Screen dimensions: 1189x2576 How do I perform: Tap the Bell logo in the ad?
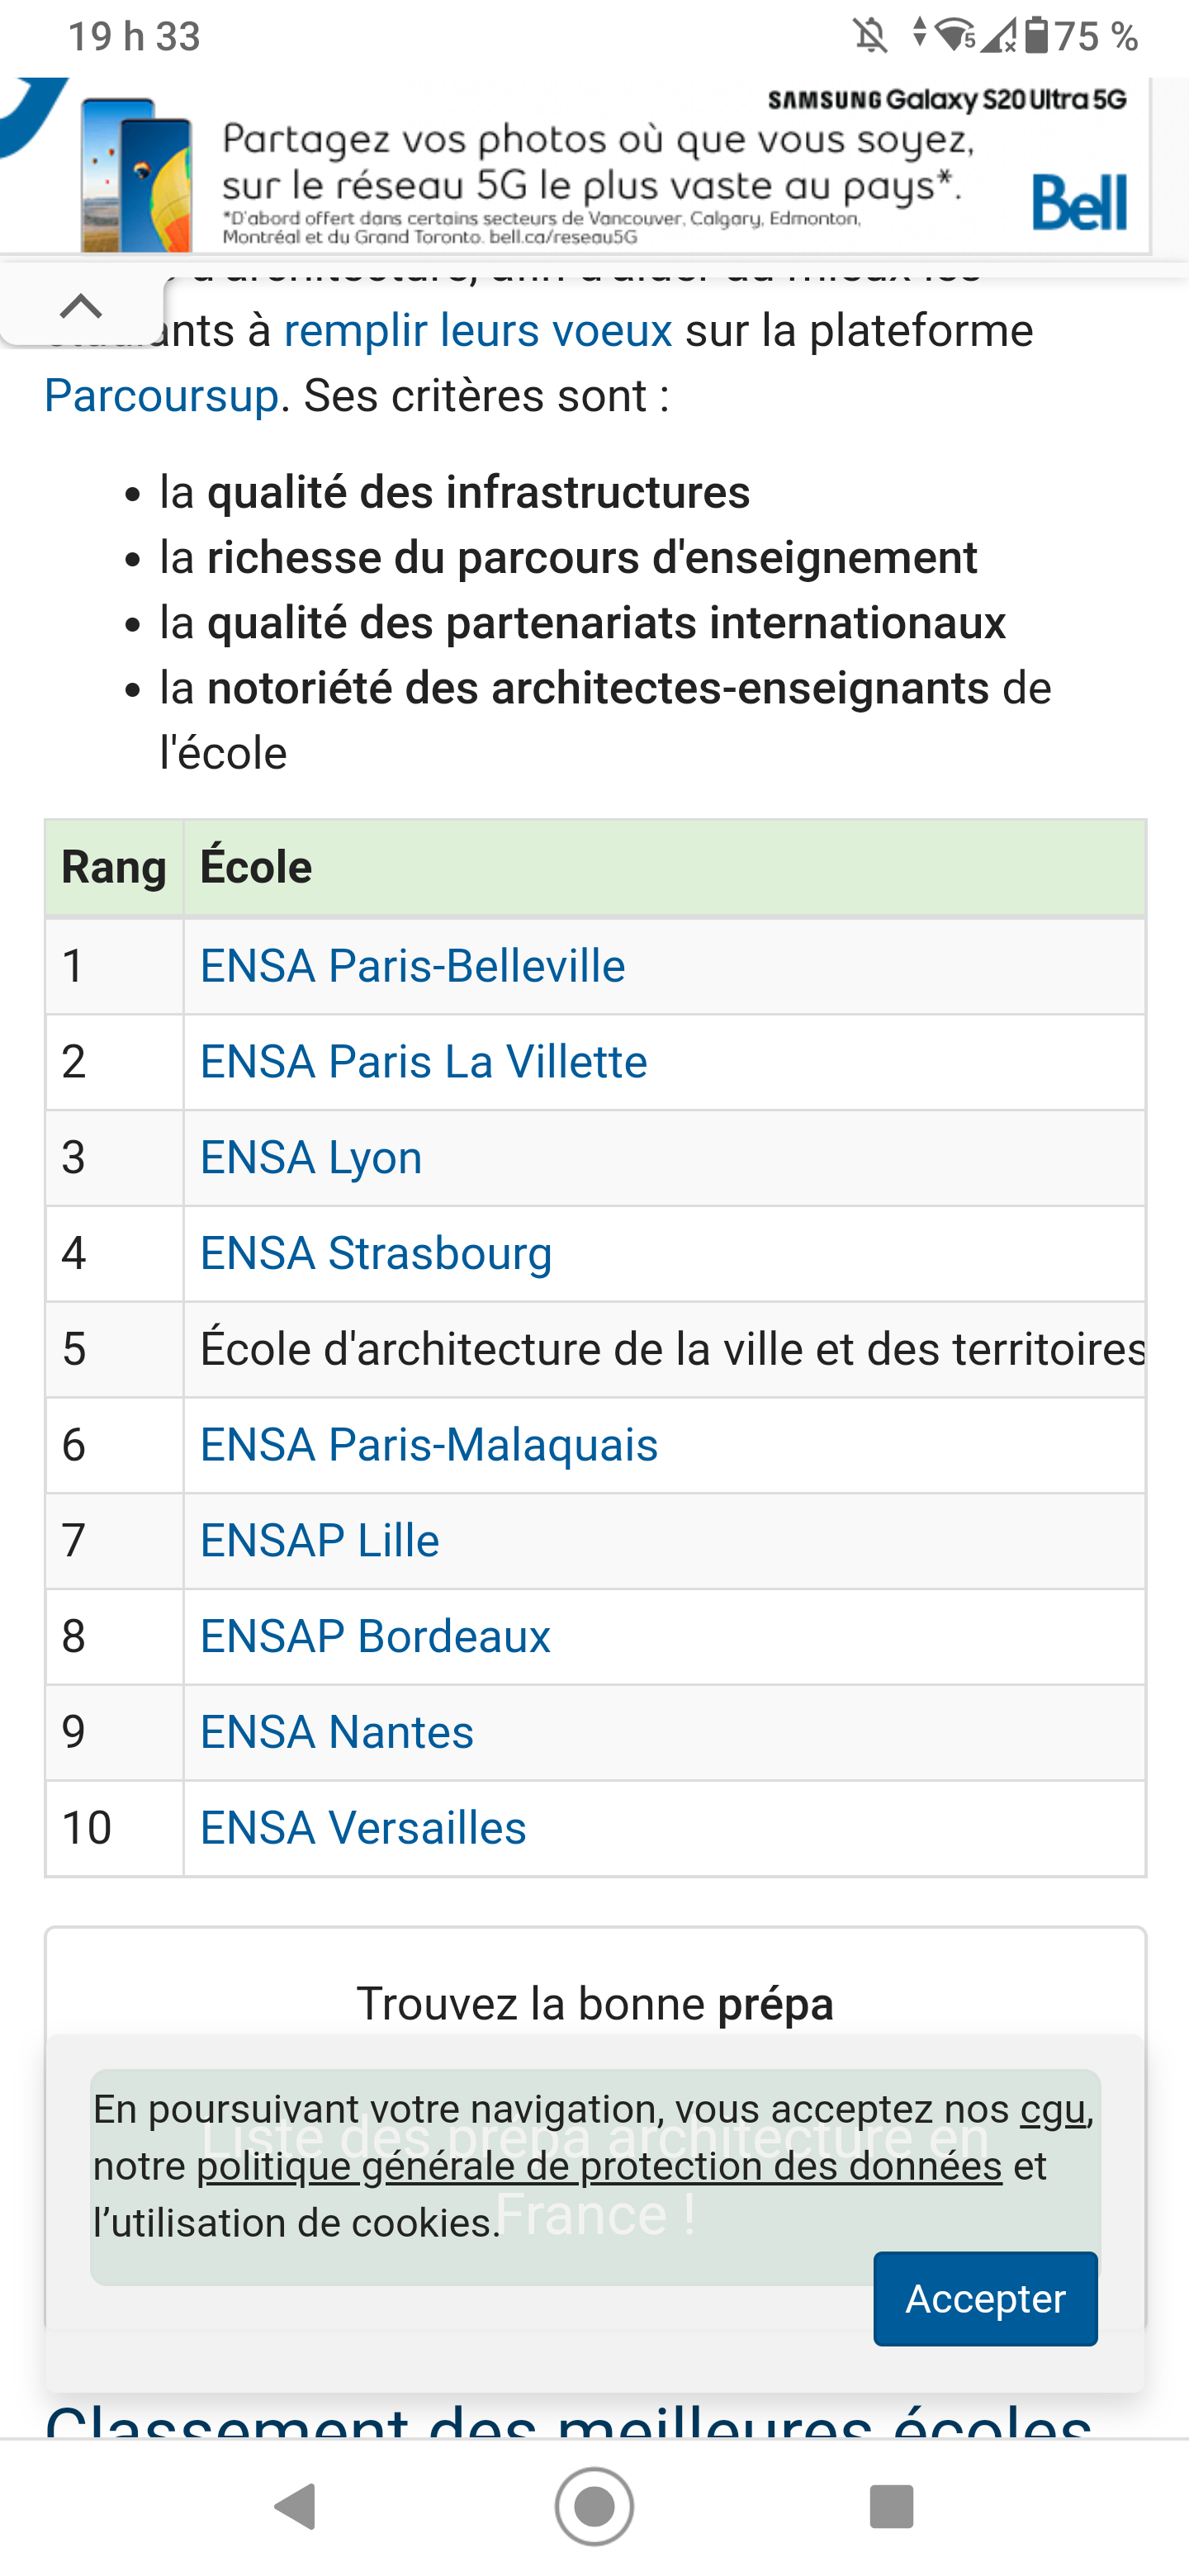coord(1078,203)
